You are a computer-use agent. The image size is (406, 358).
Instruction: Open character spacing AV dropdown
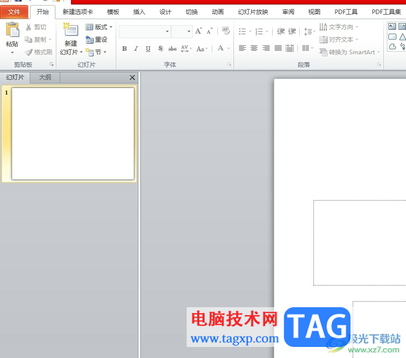coord(187,48)
